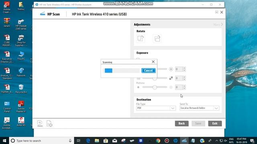Show hidden system tray icons
Viewport: 257px width, 144px height.
tap(217, 140)
